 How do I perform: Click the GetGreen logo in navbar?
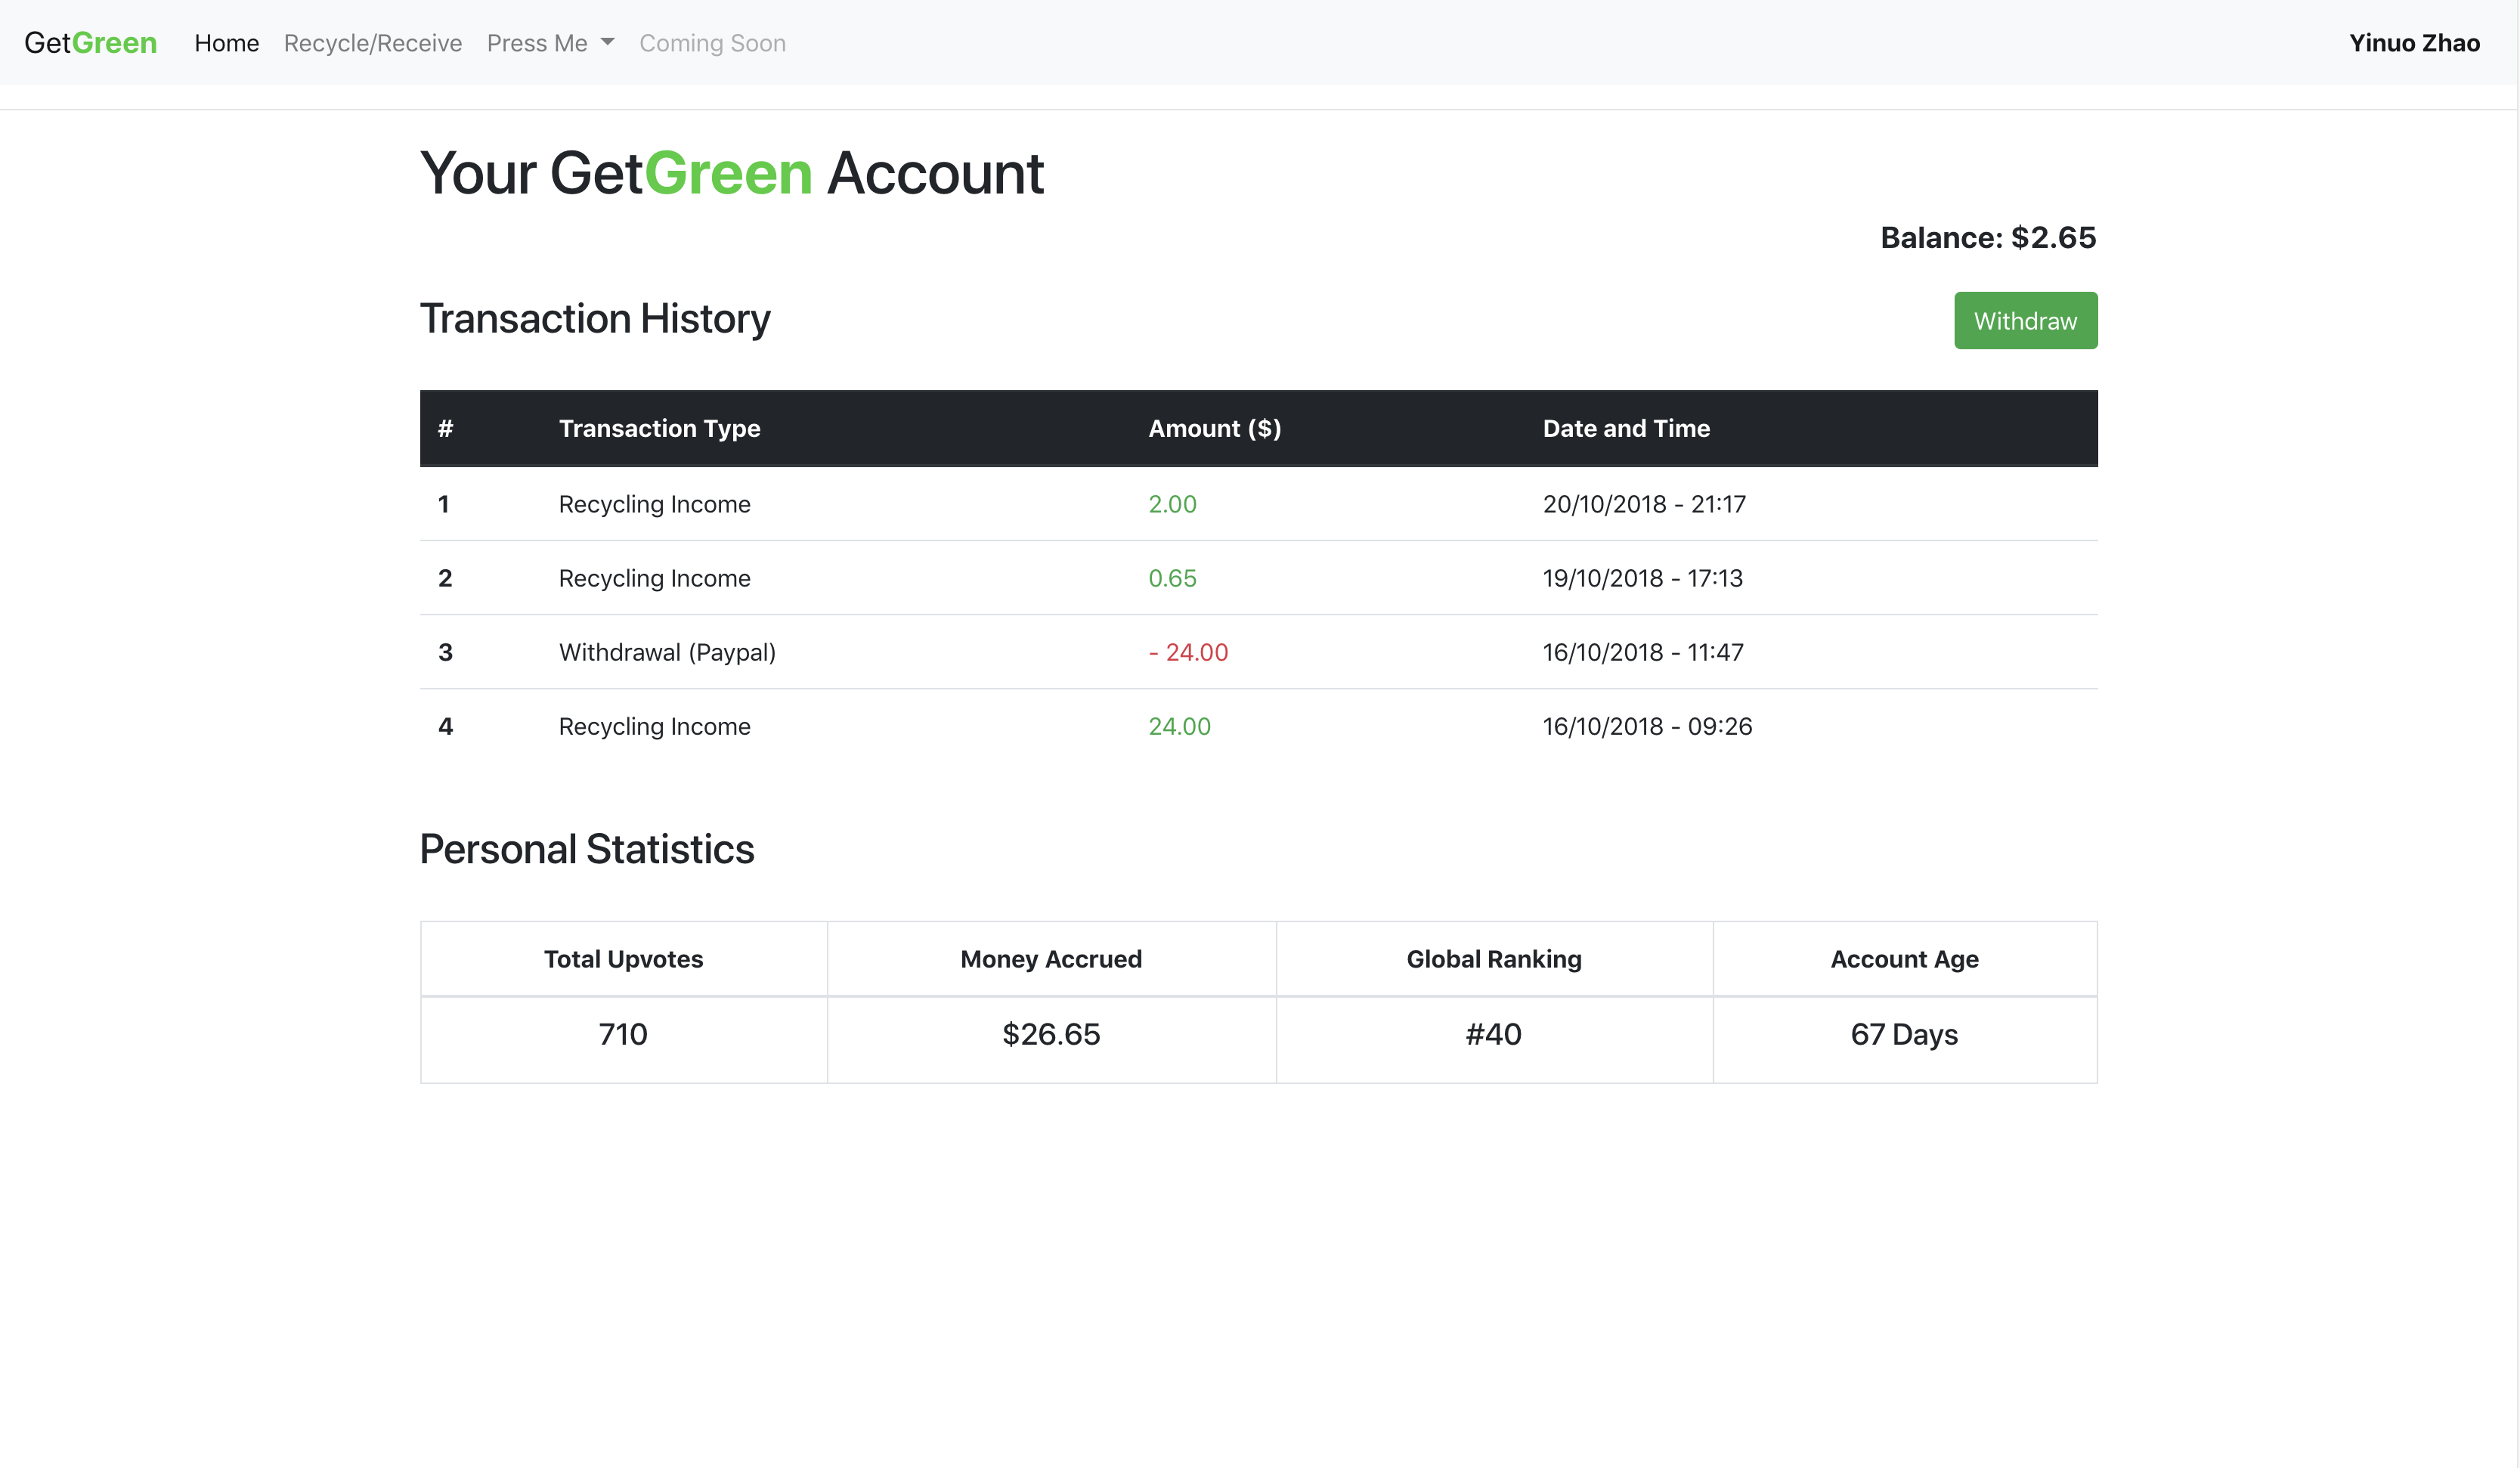90,43
